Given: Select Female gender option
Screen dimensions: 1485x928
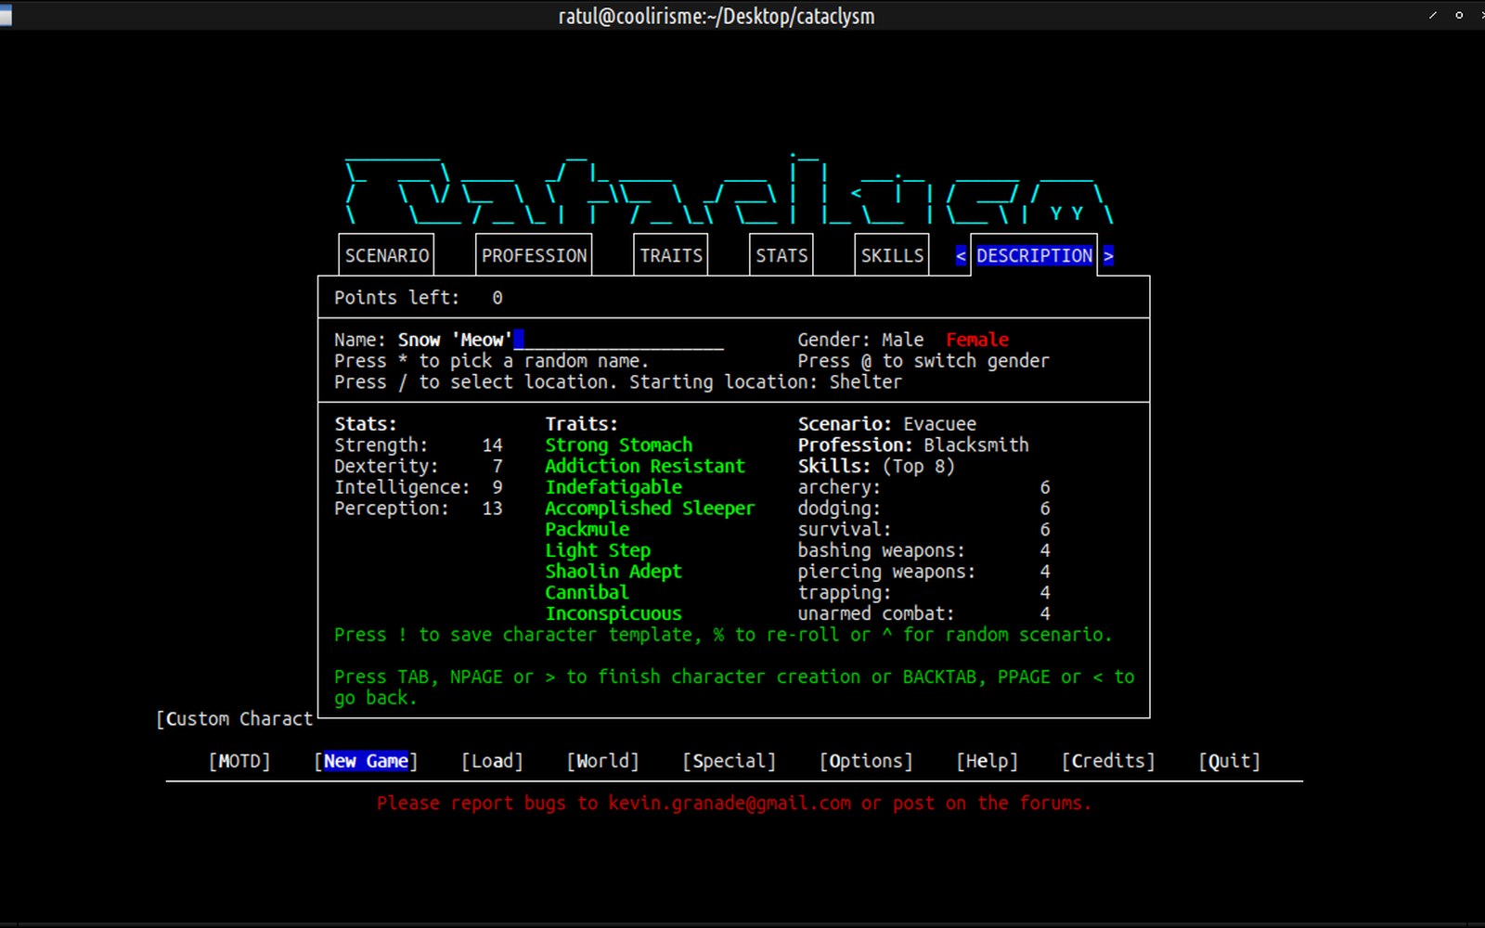Looking at the screenshot, I should coord(977,340).
